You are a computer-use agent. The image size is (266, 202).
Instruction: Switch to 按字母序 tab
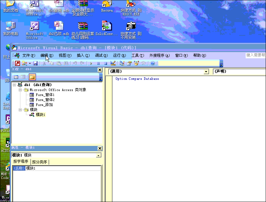click(x=21, y=161)
